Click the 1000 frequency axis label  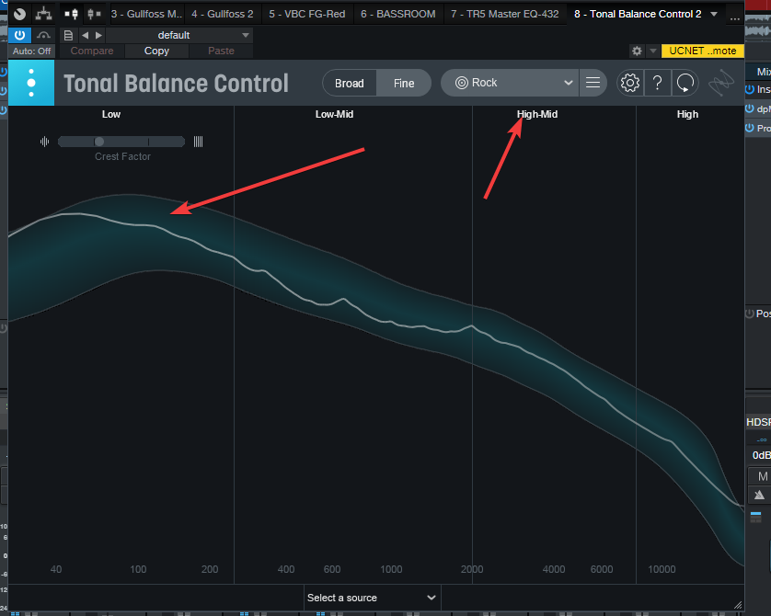(391, 569)
